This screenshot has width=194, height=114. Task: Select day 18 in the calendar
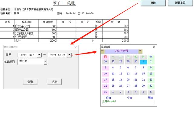point(113,80)
